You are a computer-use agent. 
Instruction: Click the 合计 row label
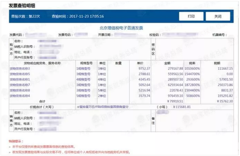42,101
